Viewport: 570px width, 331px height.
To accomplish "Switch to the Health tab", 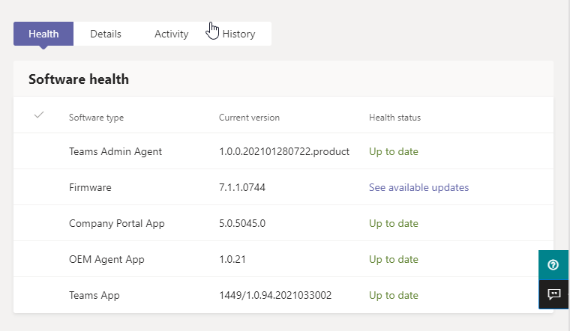I will click(43, 34).
